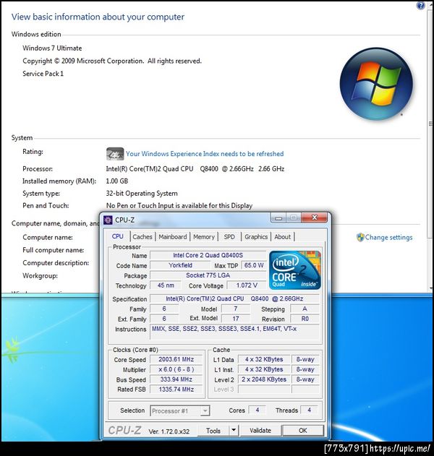The height and width of the screenshot is (456, 434).
Task: Click CPU-Z version text Ver. 1.72.0.x32
Action: pos(169,431)
